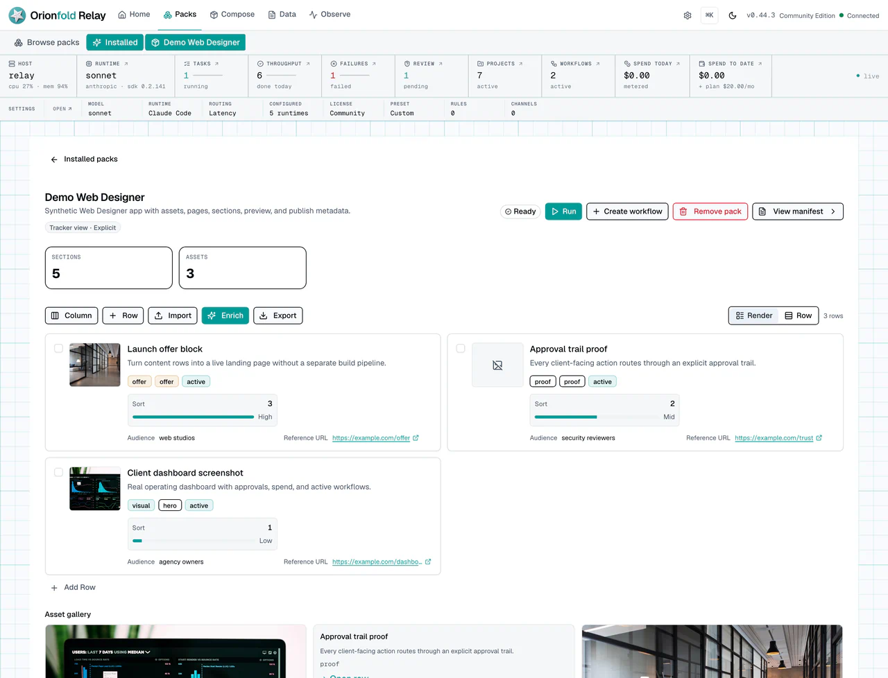The height and width of the screenshot is (678, 888).
Task: Click the hero tag on Client dashboard
Action: 170,506
